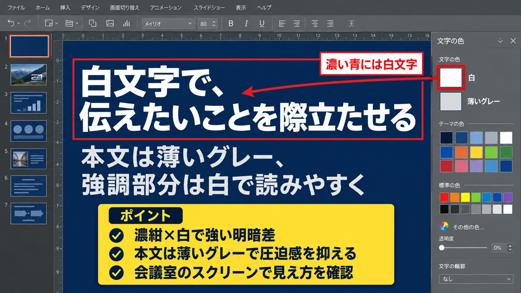This screenshot has width=521, height=293.
Task: Pick the yellow theme color swatch
Action: 476,153
